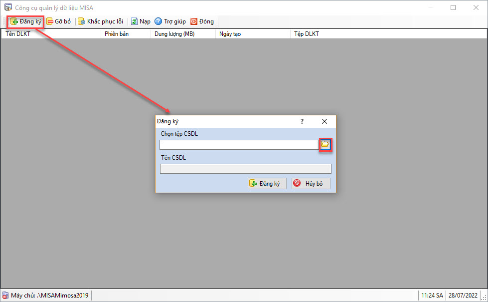Screen dimensions: 488x302
Task: Click the Dung lượng (MB) column header
Action: coord(183,34)
